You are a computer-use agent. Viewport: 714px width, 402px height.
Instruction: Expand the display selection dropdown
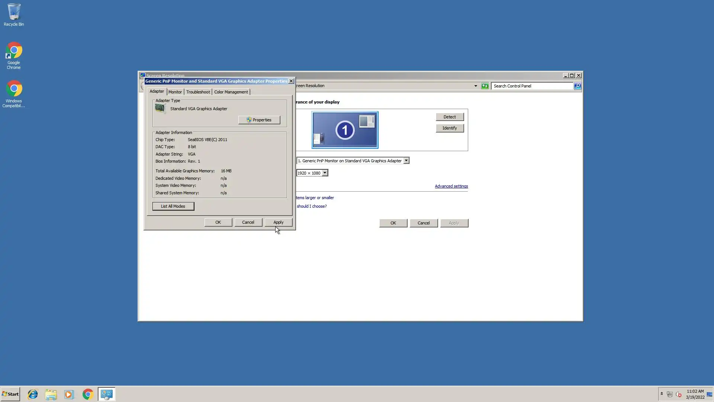[x=406, y=161]
